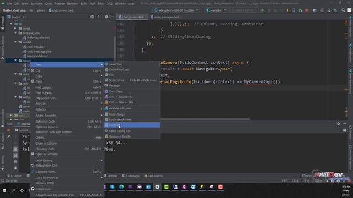Open the device selector dropdown sdk gphone
Image resolution: width=353 pixels, height=198 pixels.
[x=176, y=10]
